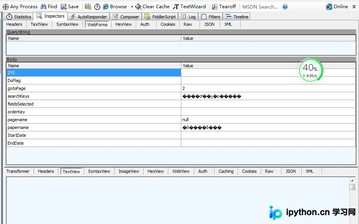The width and height of the screenshot is (359, 224).
Task: Select the request TextView inspector tab
Action: click(x=39, y=24)
